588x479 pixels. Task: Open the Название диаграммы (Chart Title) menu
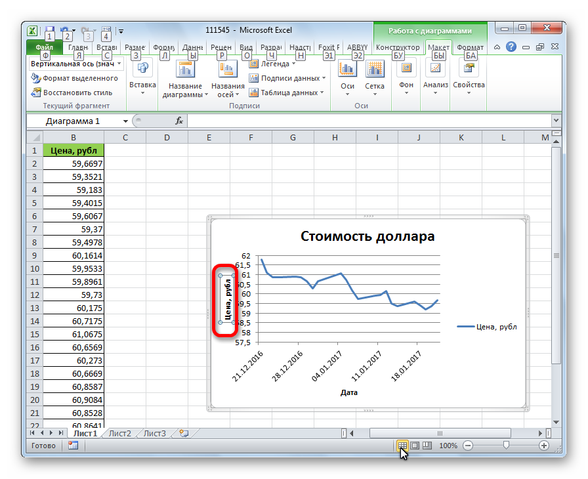pos(184,78)
